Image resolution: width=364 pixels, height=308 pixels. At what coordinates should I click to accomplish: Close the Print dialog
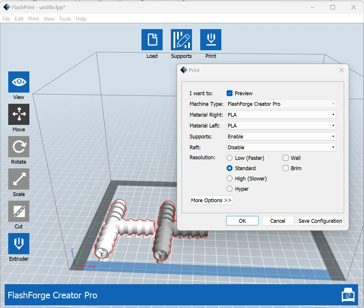point(341,70)
